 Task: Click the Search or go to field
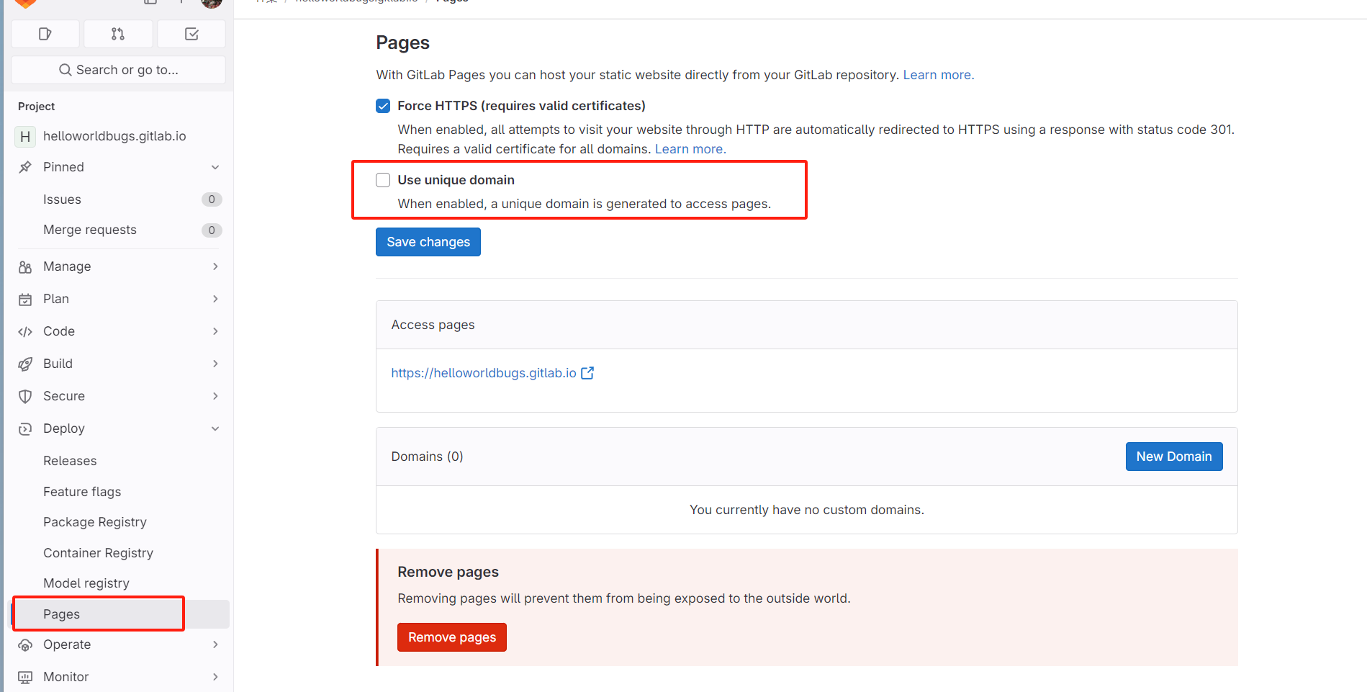coord(119,70)
